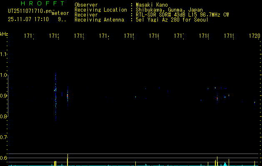Click the kHz axis unit label

[x=4, y=34]
